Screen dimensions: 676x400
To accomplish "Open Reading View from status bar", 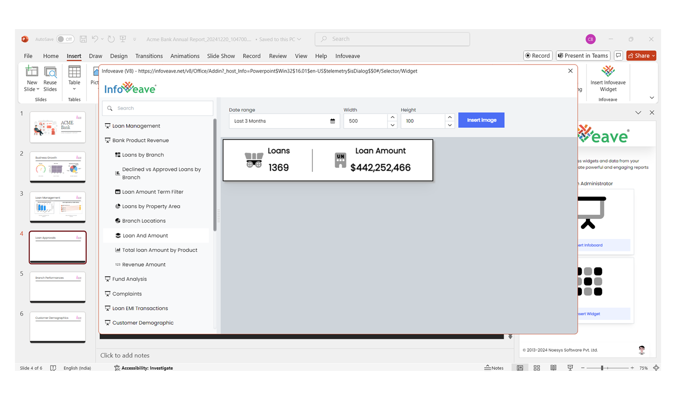I will pos(553,368).
